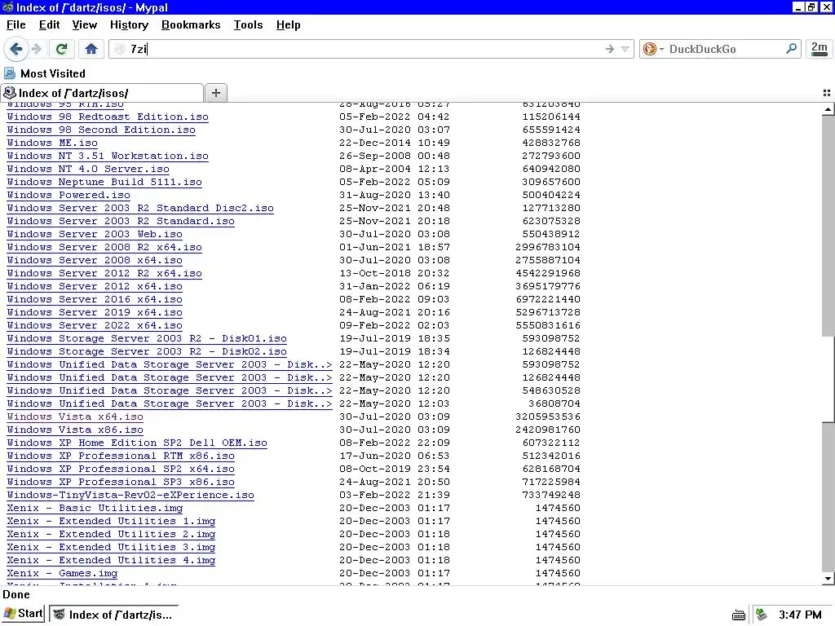Viewport: 835px width, 626px height.
Task: Open Xenix - Extended Utilities 4.img link
Action: (x=111, y=560)
